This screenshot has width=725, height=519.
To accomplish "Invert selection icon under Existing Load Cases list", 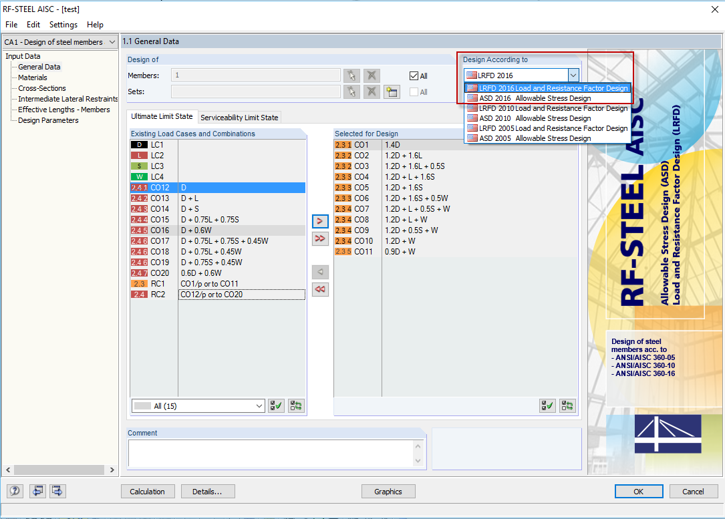I will (x=296, y=405).
